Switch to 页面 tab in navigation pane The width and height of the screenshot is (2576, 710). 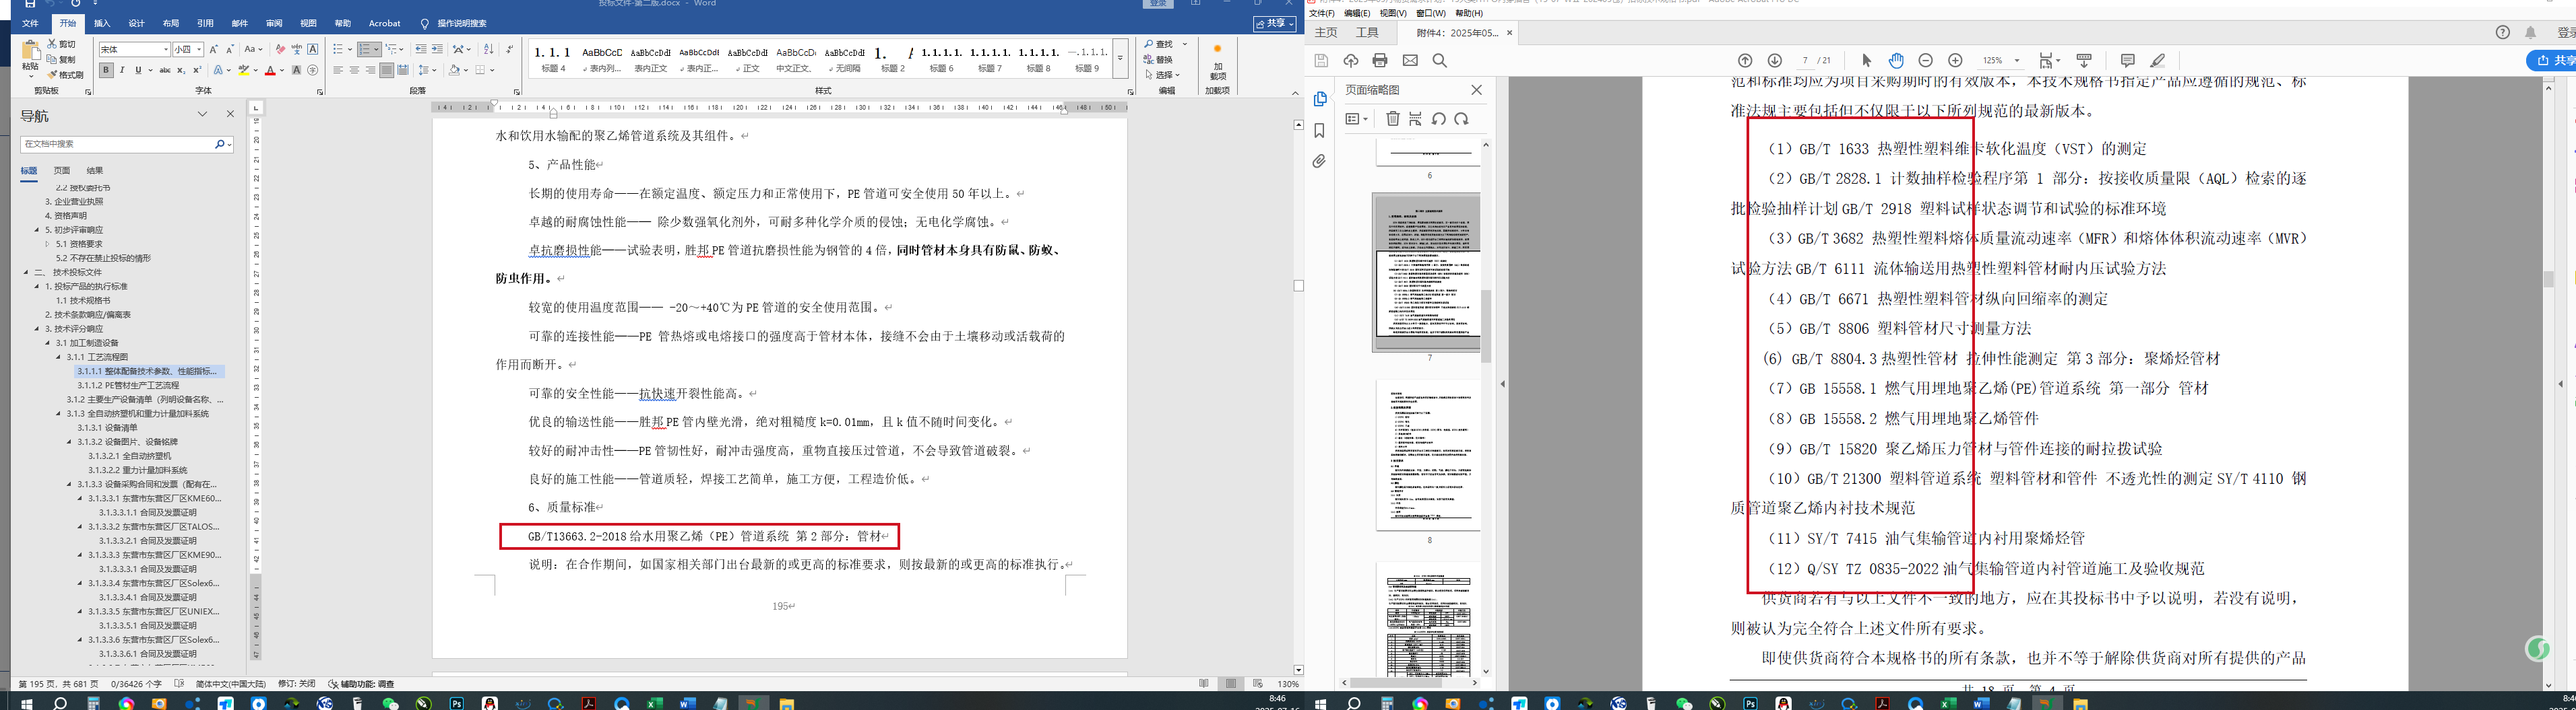[x=62, y=171]
